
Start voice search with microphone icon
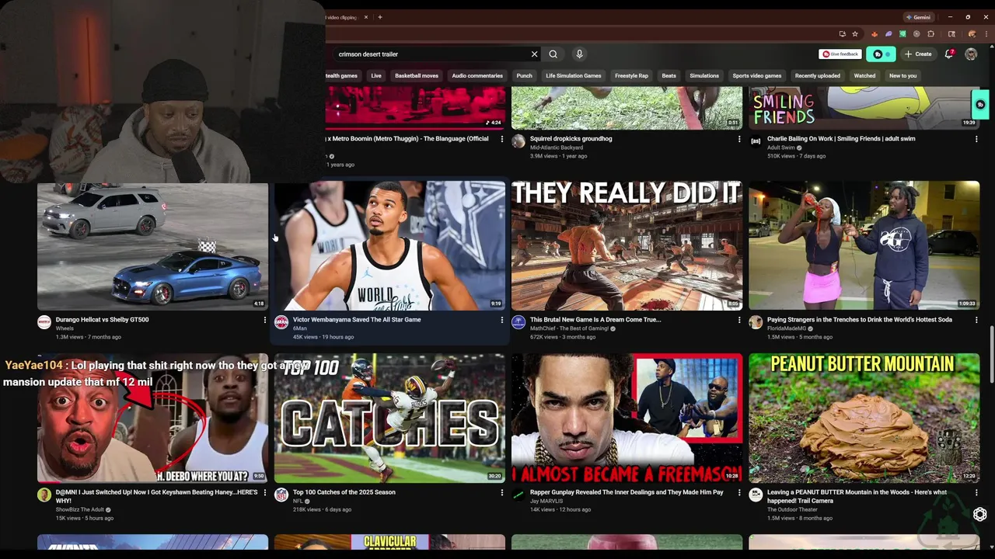coord(579,54)
